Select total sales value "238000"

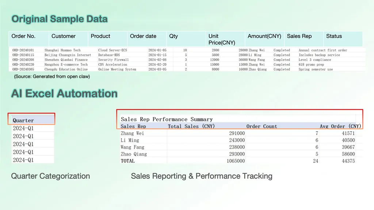click(237, 147)
